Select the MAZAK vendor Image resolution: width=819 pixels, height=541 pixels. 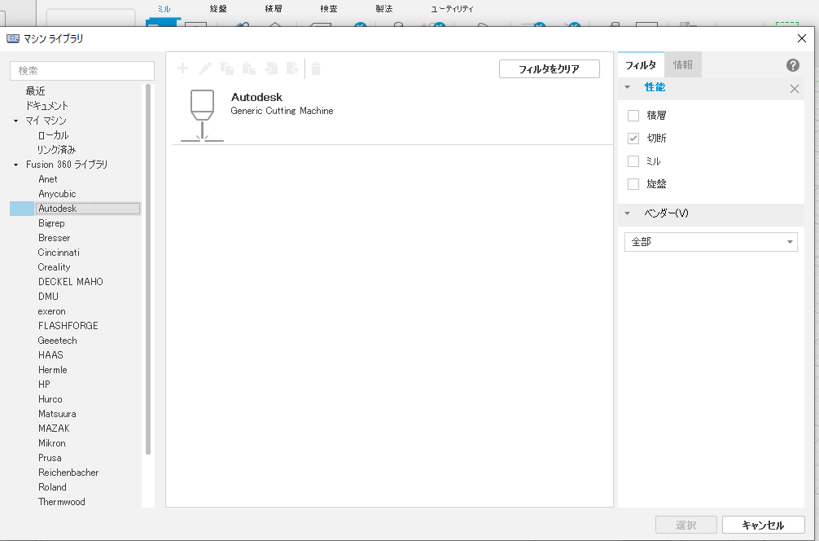(x=54, y=428)
